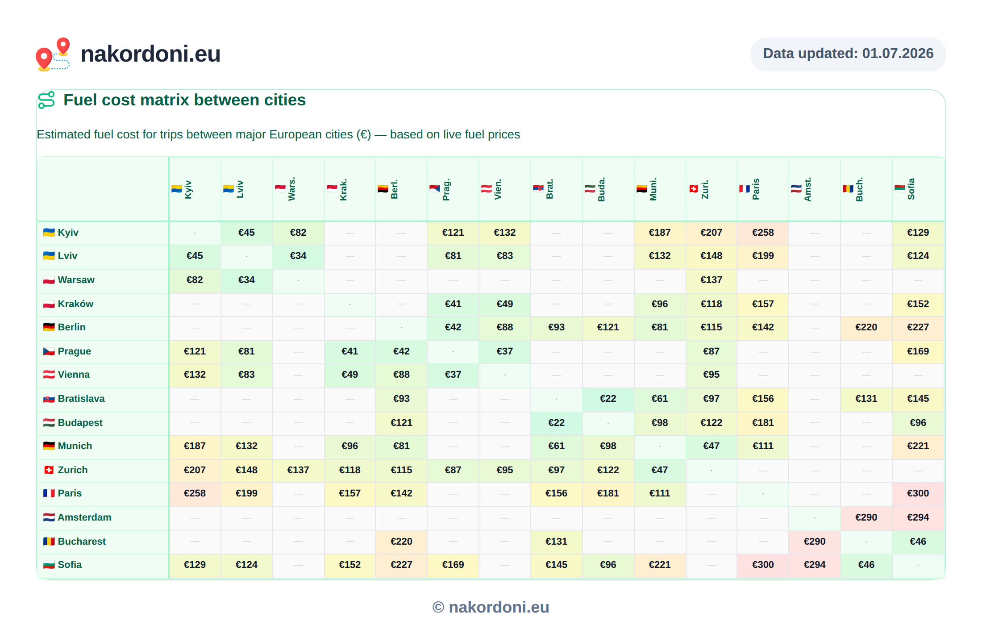
Task: Click the nakordoni.eu map pin logo
Action: pyautogui.click(x=53, y=54)
